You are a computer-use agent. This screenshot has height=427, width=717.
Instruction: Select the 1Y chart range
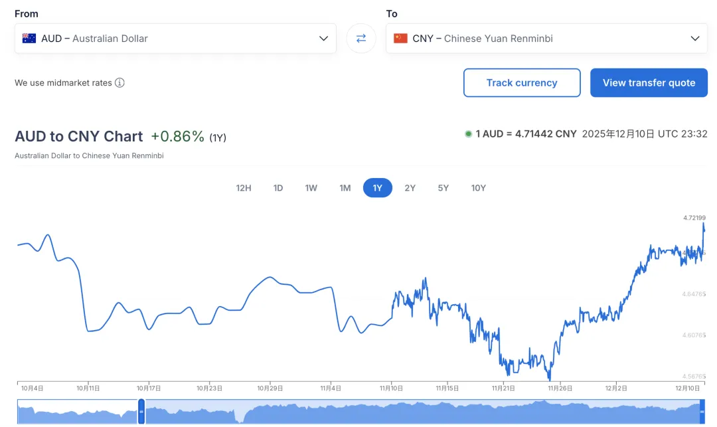pyautogui.click(x=377, y=188)
